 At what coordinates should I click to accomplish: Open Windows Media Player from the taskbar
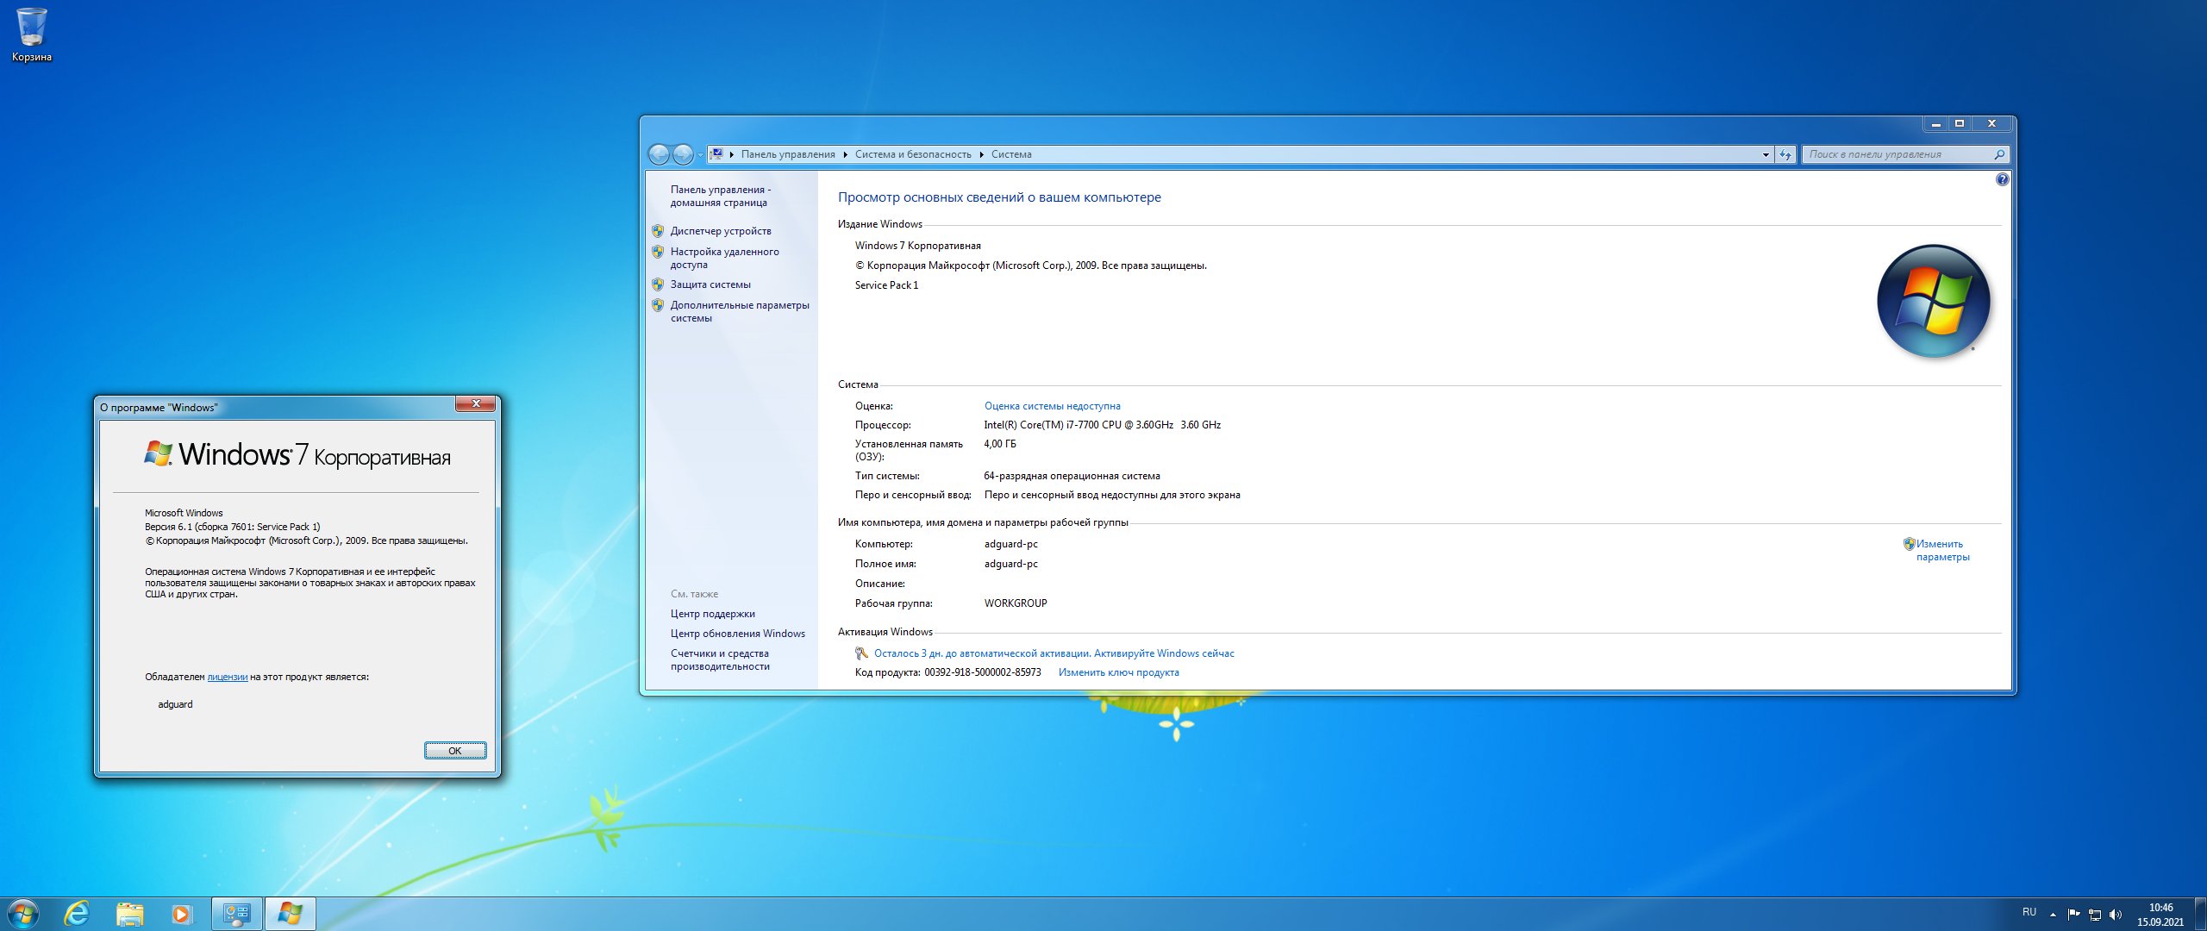pos(180,913)
